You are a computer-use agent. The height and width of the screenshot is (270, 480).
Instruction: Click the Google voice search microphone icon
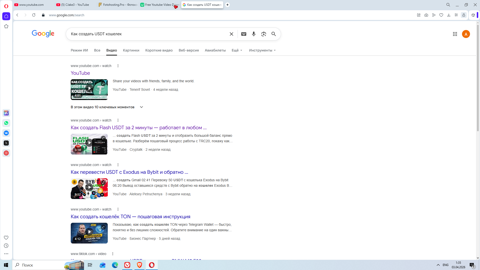point(253,34)
